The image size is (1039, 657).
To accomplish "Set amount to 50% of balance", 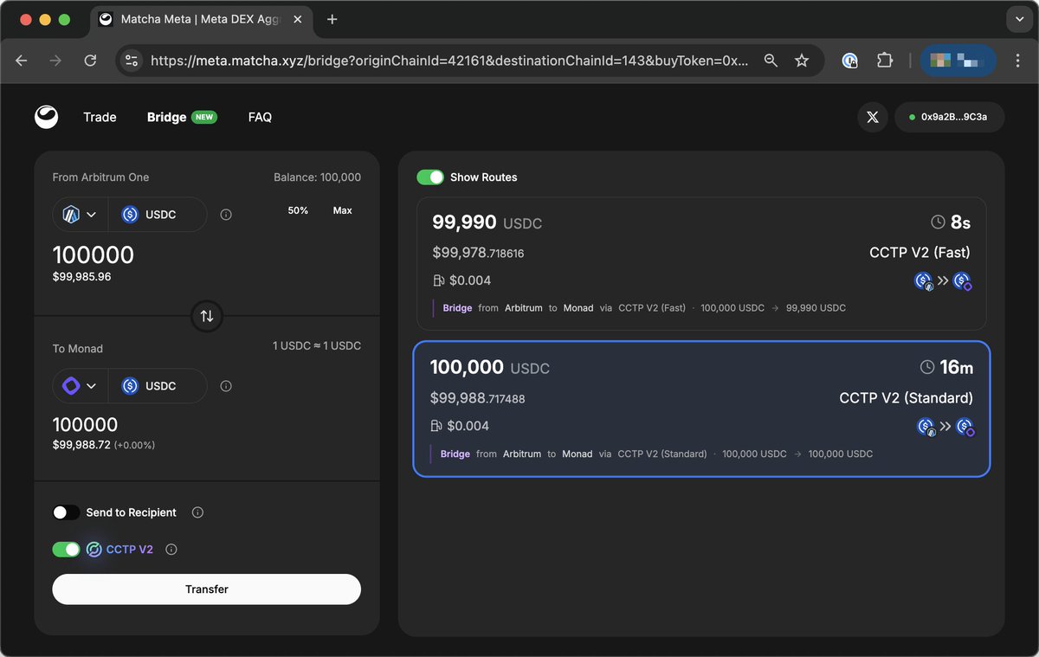I will pos(298,210).
